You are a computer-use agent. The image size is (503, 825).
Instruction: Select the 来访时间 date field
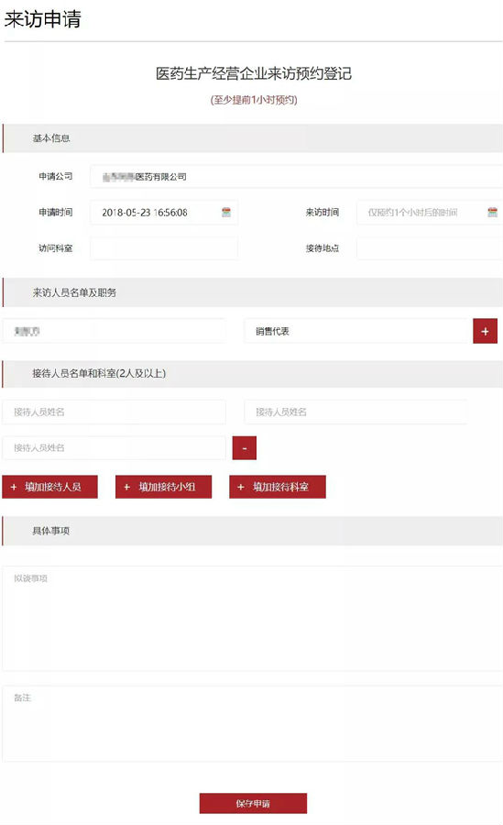[430, 213]
